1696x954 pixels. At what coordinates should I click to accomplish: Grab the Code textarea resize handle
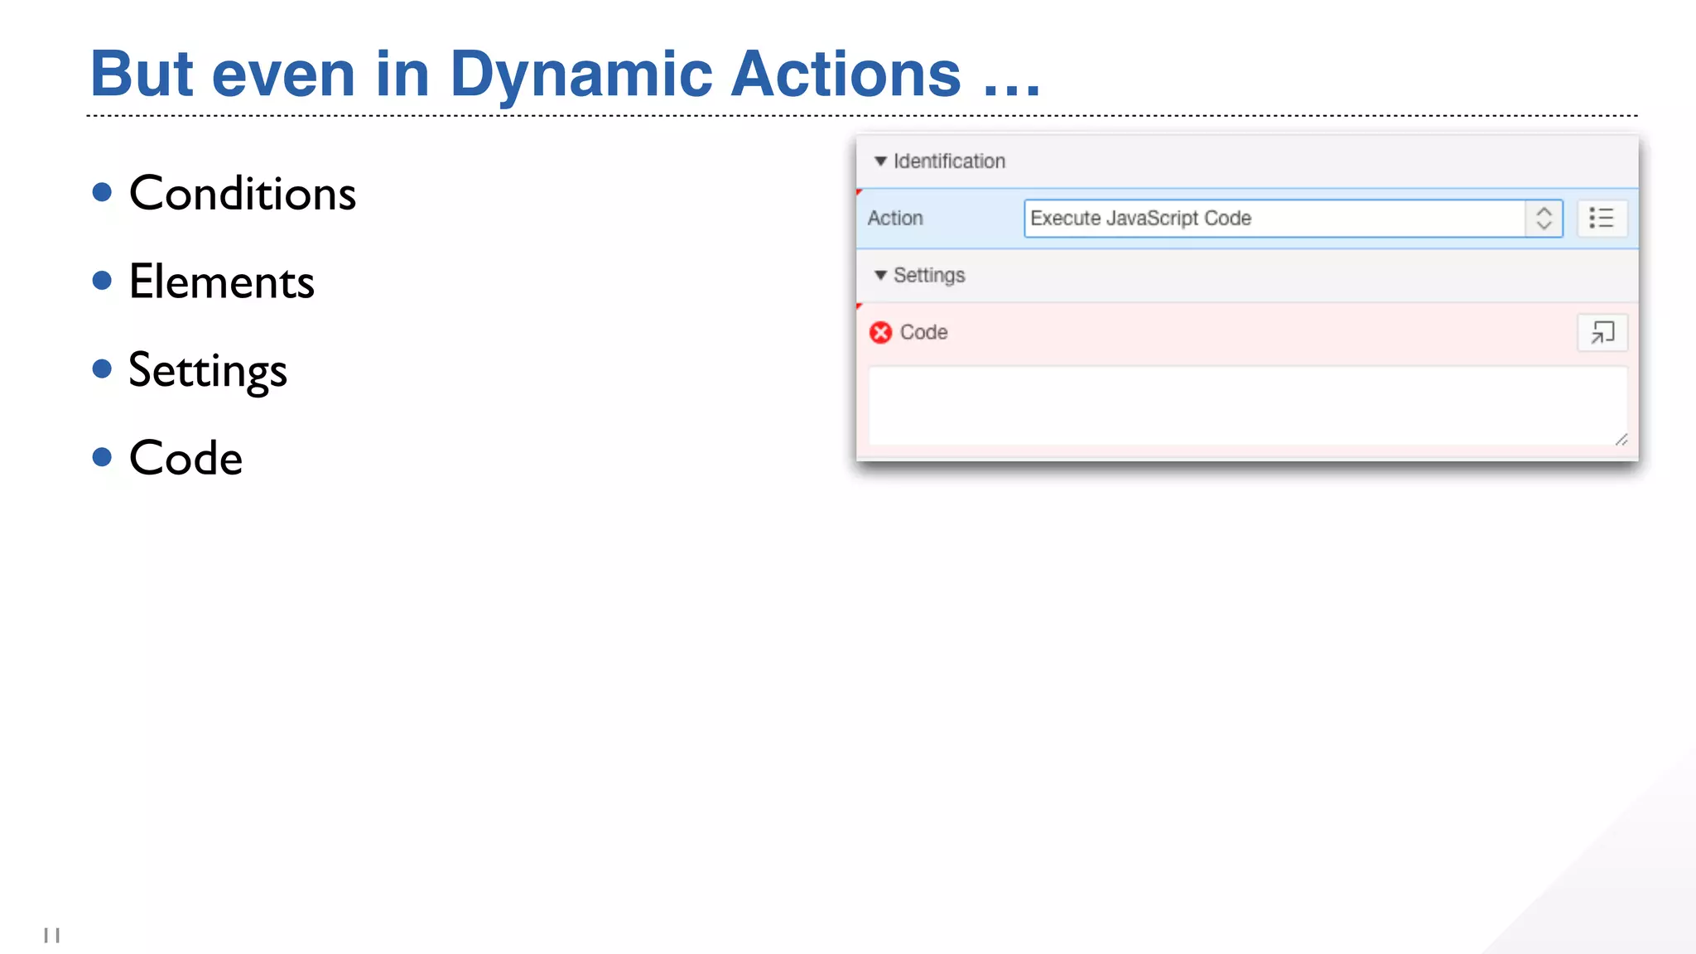pos(1621,440)
